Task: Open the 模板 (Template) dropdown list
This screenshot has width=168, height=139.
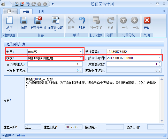Action: coord(81,58)
